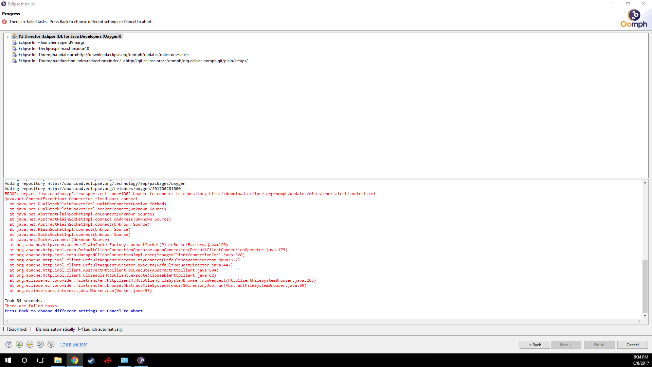This screenshot has height=367, width=652.
Task: Select the Eclipse Ini -Doomph.redirection.index.redirection task
Action: [133, 61]
